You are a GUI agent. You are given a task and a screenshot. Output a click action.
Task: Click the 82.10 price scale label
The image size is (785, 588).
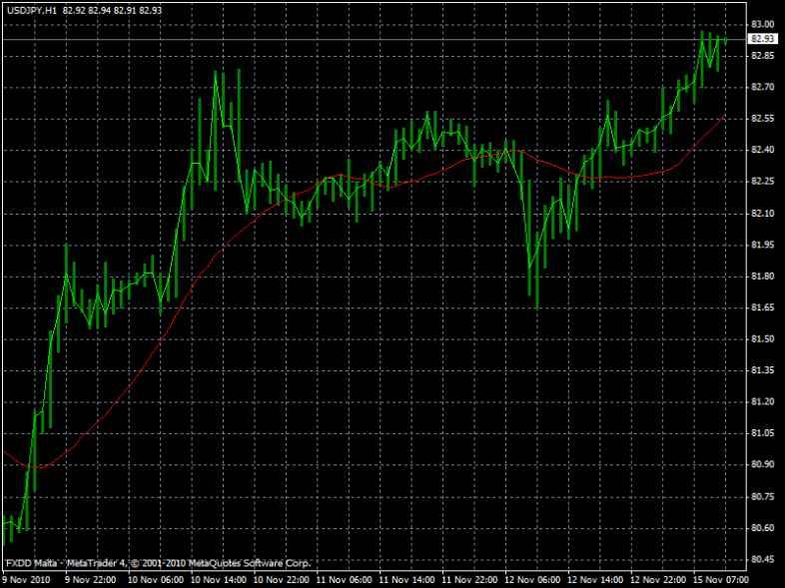[762, 214]
